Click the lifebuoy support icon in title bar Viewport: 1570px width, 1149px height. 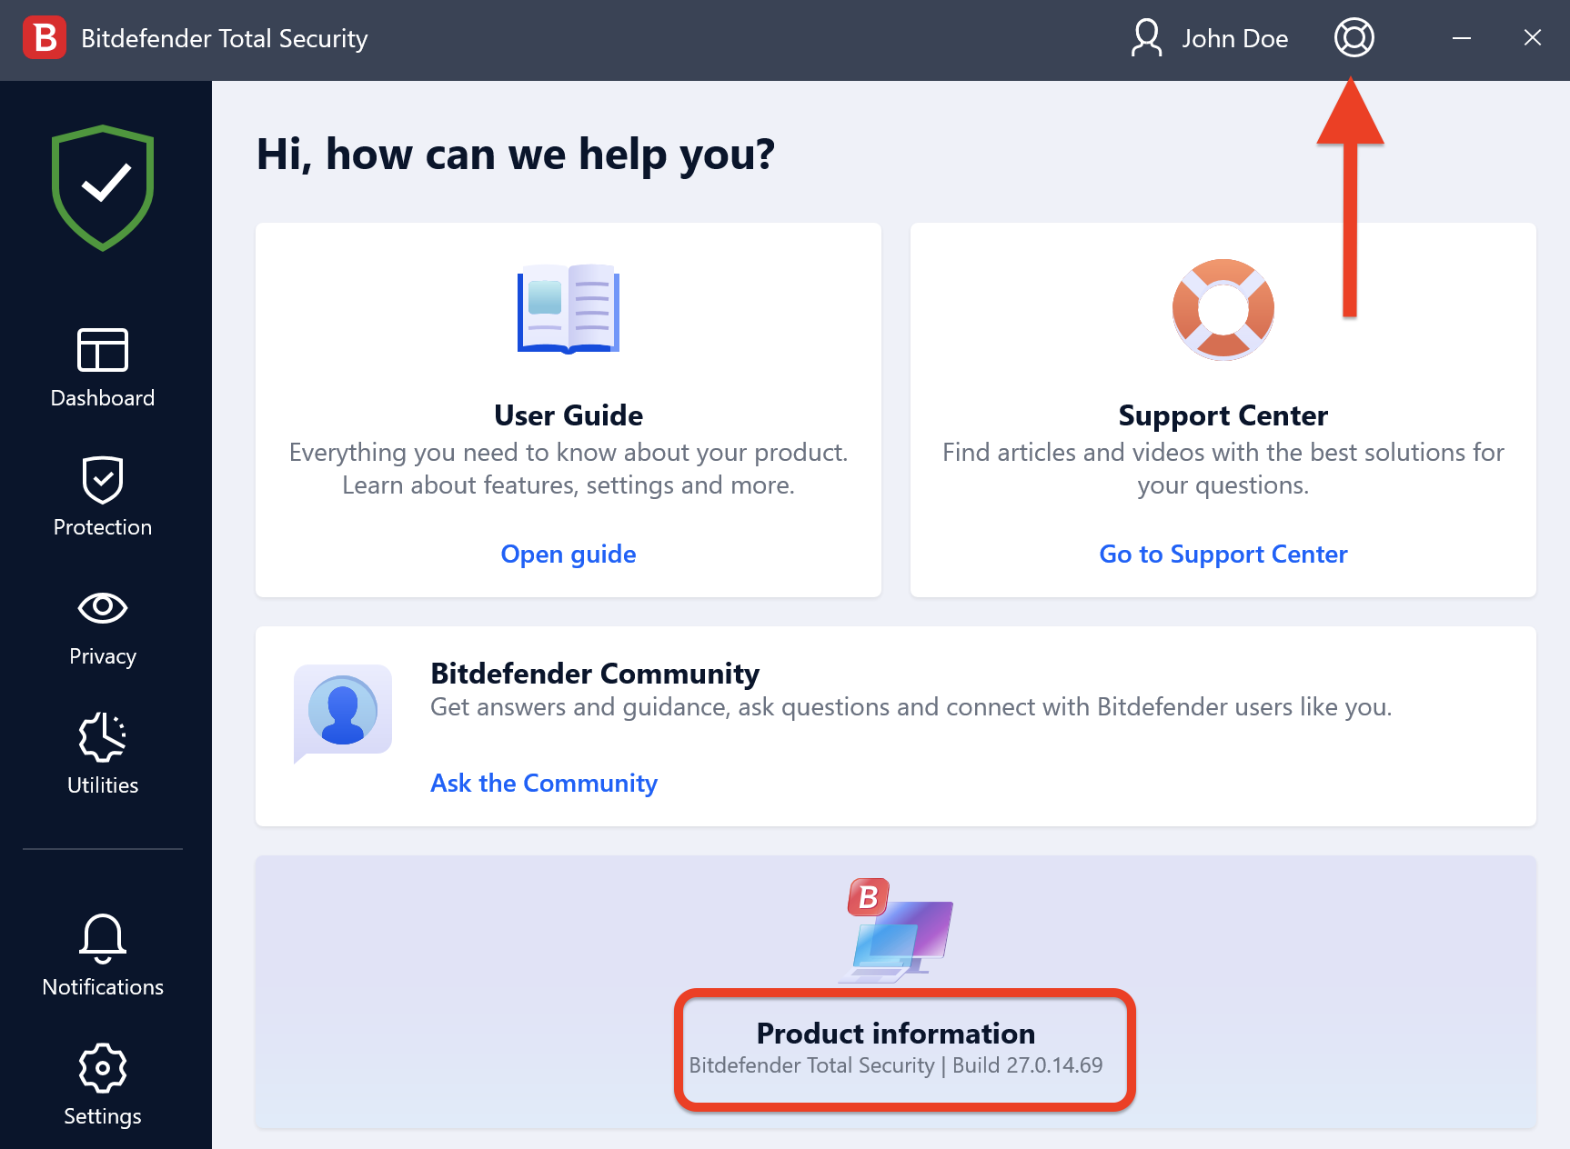click(1354, 38)
